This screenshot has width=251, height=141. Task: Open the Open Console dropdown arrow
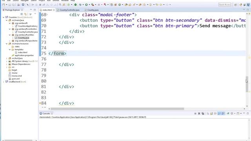point(241,114)
